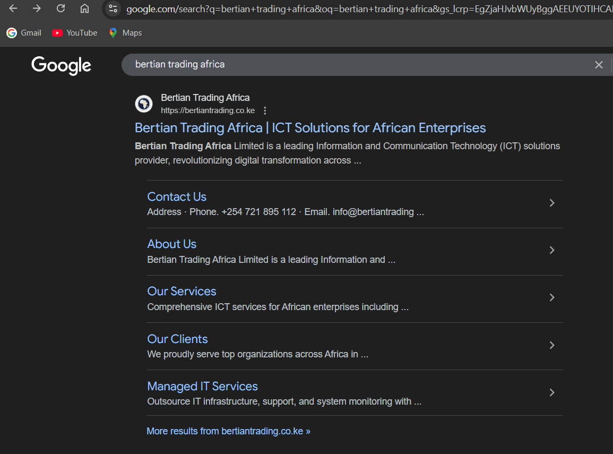Open More results from bertiantrading.co.ke
613x454 pixels.
pyautogui.click(x=228, y=431)
